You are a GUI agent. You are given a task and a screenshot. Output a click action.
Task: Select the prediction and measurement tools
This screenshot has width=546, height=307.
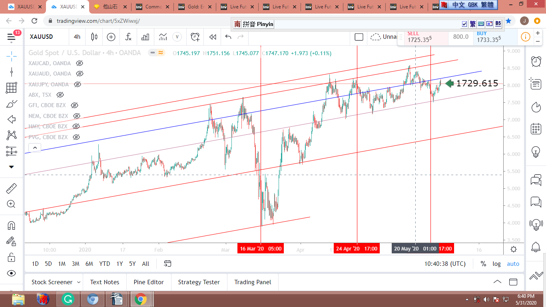[11, 152]
